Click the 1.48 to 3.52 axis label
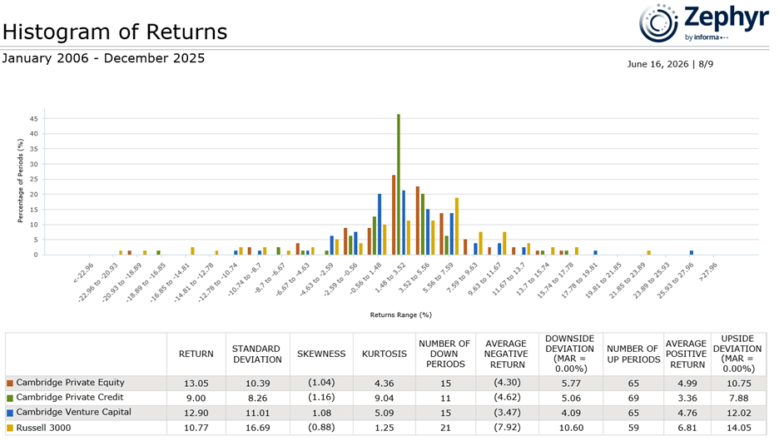This screenshot has width=779, height=441. tap(390, 278)
